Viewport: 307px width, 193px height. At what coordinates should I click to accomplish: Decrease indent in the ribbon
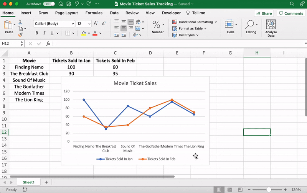117,35
